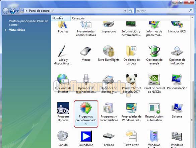The image size is (196, 148).
Task: Click the search magnifier icon
Action: click(191, 11)
